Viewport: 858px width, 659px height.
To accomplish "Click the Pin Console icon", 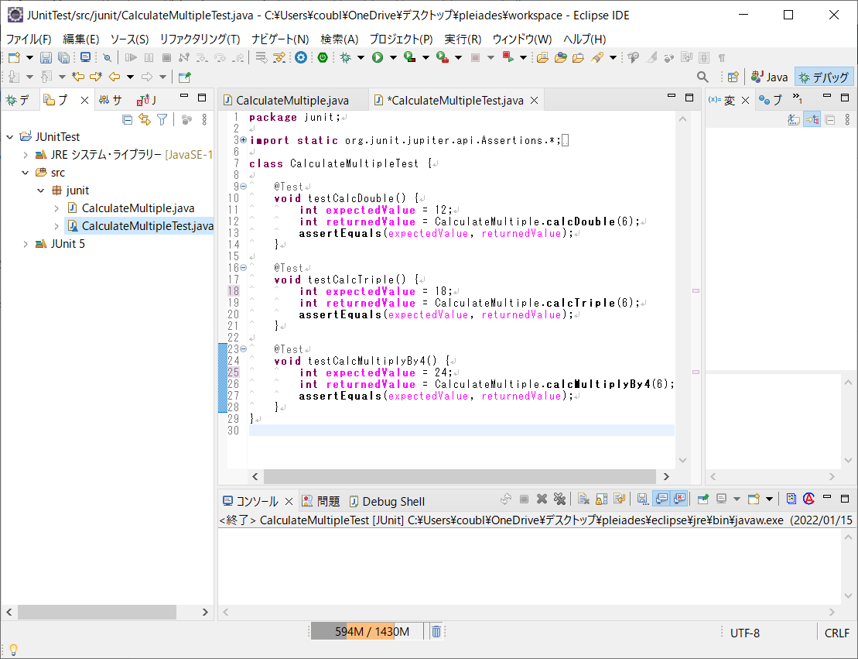I will (x=703, y=499).
